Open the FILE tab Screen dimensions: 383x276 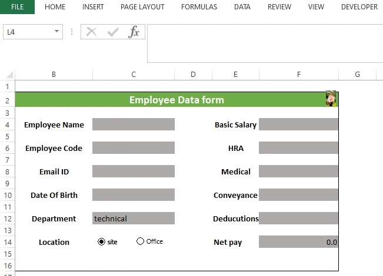pos(17,7)
